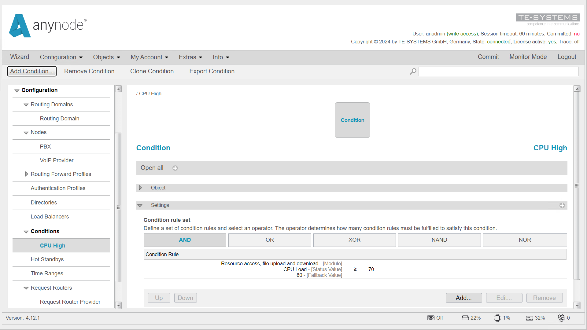Click the Commit link

tap(488, 57)
